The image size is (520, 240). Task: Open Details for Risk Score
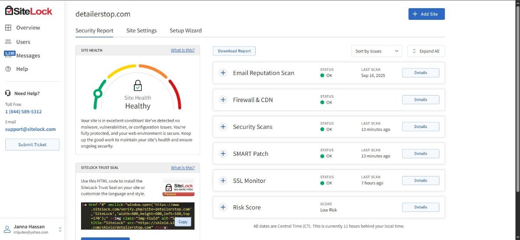pyautogui.click(x=420, y=207)
